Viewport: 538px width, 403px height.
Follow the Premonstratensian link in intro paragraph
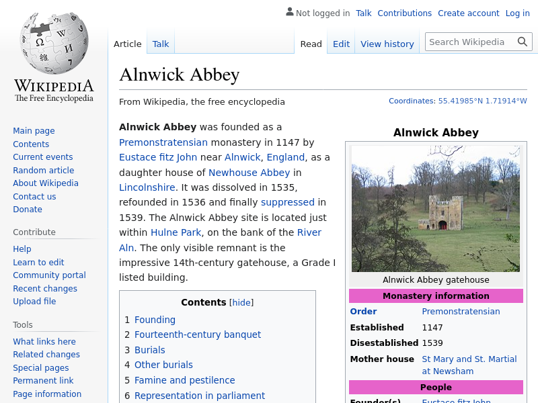pyautogui.click(x=163, y=142)
